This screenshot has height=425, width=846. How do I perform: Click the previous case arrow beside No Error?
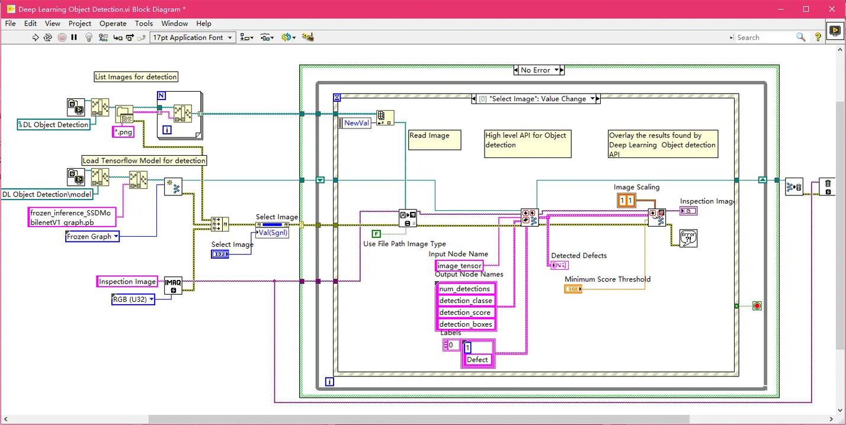(x=517, y=70)
